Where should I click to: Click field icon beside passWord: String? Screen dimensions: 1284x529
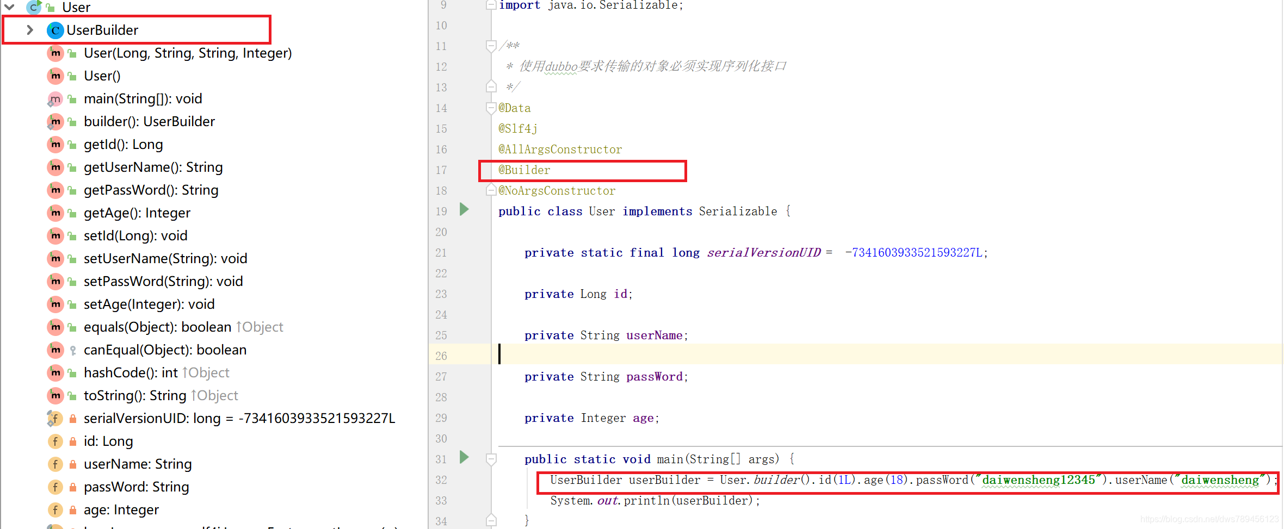pyautogui.click(x=55, y=487)
